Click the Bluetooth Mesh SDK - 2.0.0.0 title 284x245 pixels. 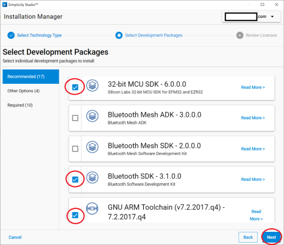click(x=154, y=146)
